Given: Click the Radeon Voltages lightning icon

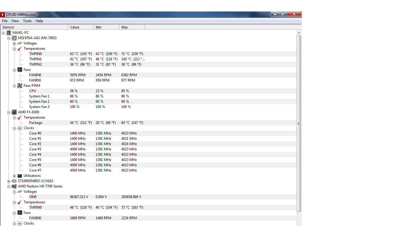Looking at the screenshot, I should [19, 192].
